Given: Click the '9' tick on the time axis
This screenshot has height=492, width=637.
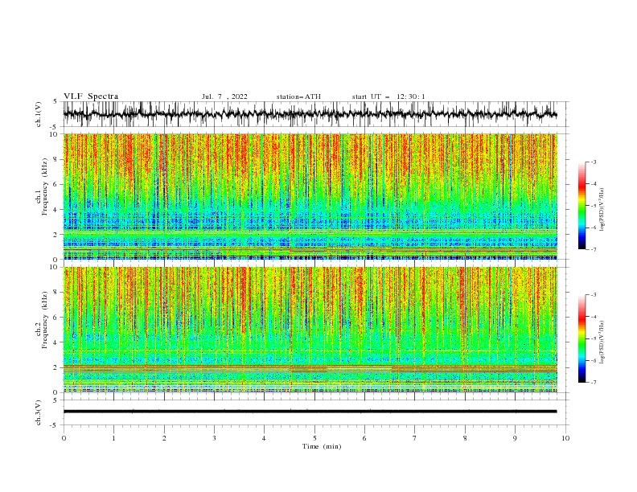Looking at the screenshot, I should (515, 438).
